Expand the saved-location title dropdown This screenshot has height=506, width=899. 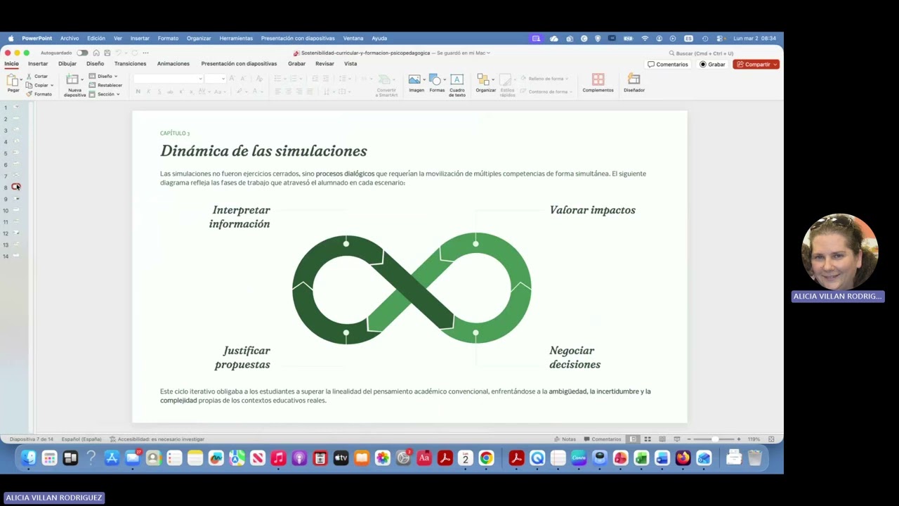pyautogui.click(x=488, y=53)
